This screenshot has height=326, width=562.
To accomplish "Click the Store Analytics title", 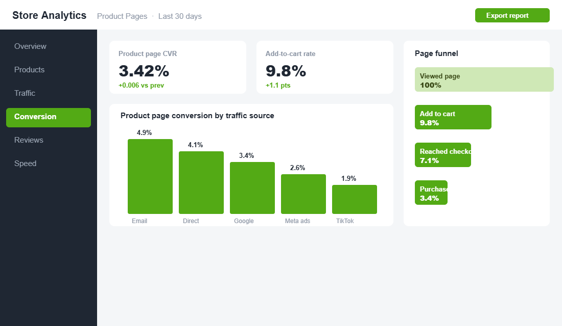I will pyautogui.click(x=50, y=15).
